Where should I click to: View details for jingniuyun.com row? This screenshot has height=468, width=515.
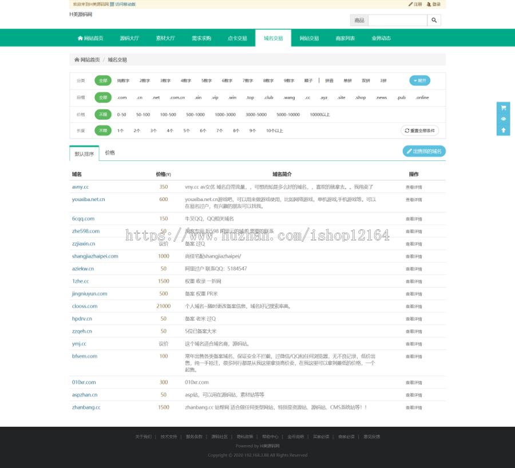click(x=414, y=294)
